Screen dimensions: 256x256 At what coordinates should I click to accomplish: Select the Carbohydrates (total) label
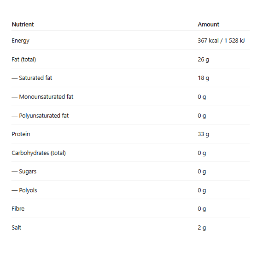(x=39, y=153)
